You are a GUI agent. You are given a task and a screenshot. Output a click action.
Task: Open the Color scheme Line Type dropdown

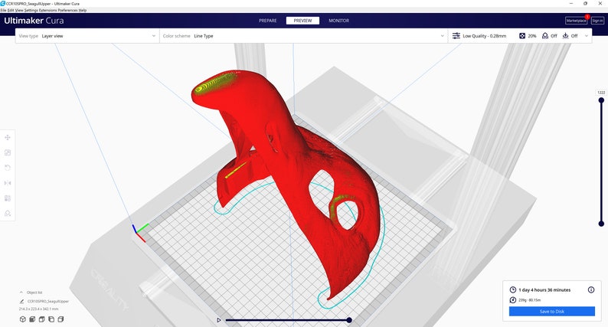click(303, 36)
